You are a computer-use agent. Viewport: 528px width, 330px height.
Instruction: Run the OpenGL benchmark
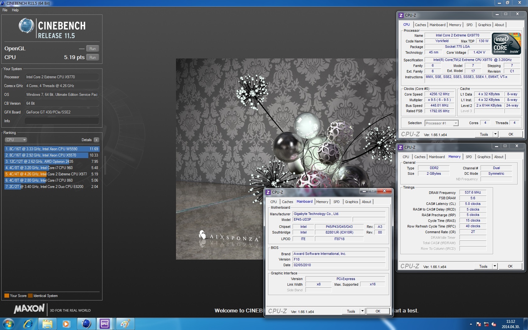tap(92, 49)
